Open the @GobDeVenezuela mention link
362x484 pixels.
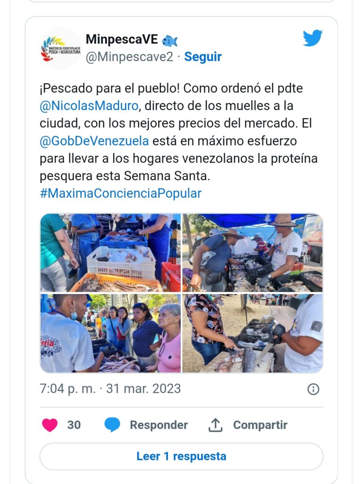[x=94, y=141]
